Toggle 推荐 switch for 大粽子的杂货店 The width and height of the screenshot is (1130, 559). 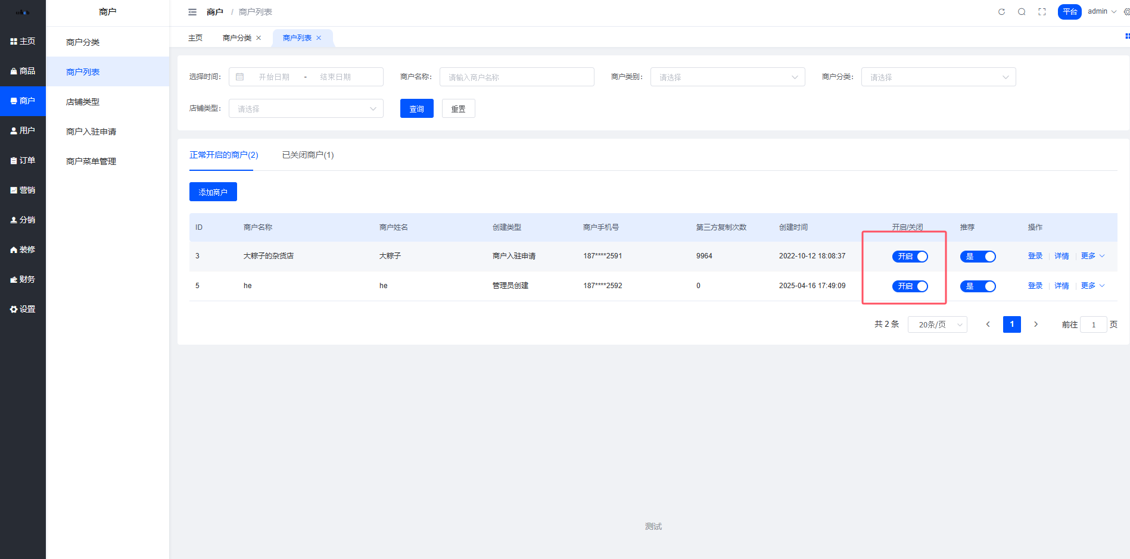(x=978, y=257)
